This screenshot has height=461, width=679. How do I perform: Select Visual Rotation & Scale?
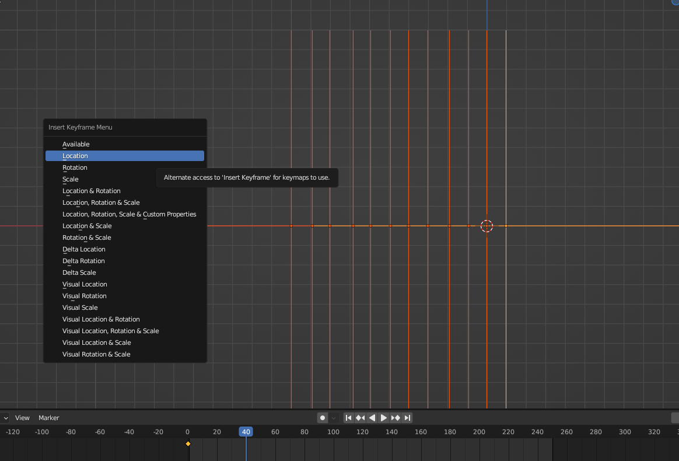tap(125, 354)
